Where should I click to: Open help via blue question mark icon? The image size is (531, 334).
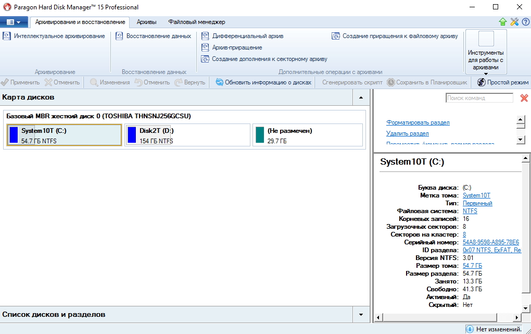coord(526,22)
